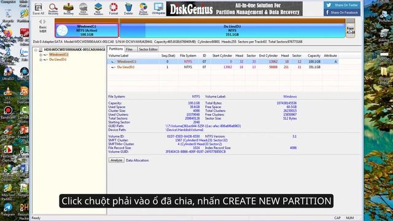Click the Start Cylinder column header
Image resolution: width=393 pixels, height=221 pixels.
coord(222,56)
